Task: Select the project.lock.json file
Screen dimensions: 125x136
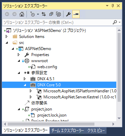Action: pos(52,115)
